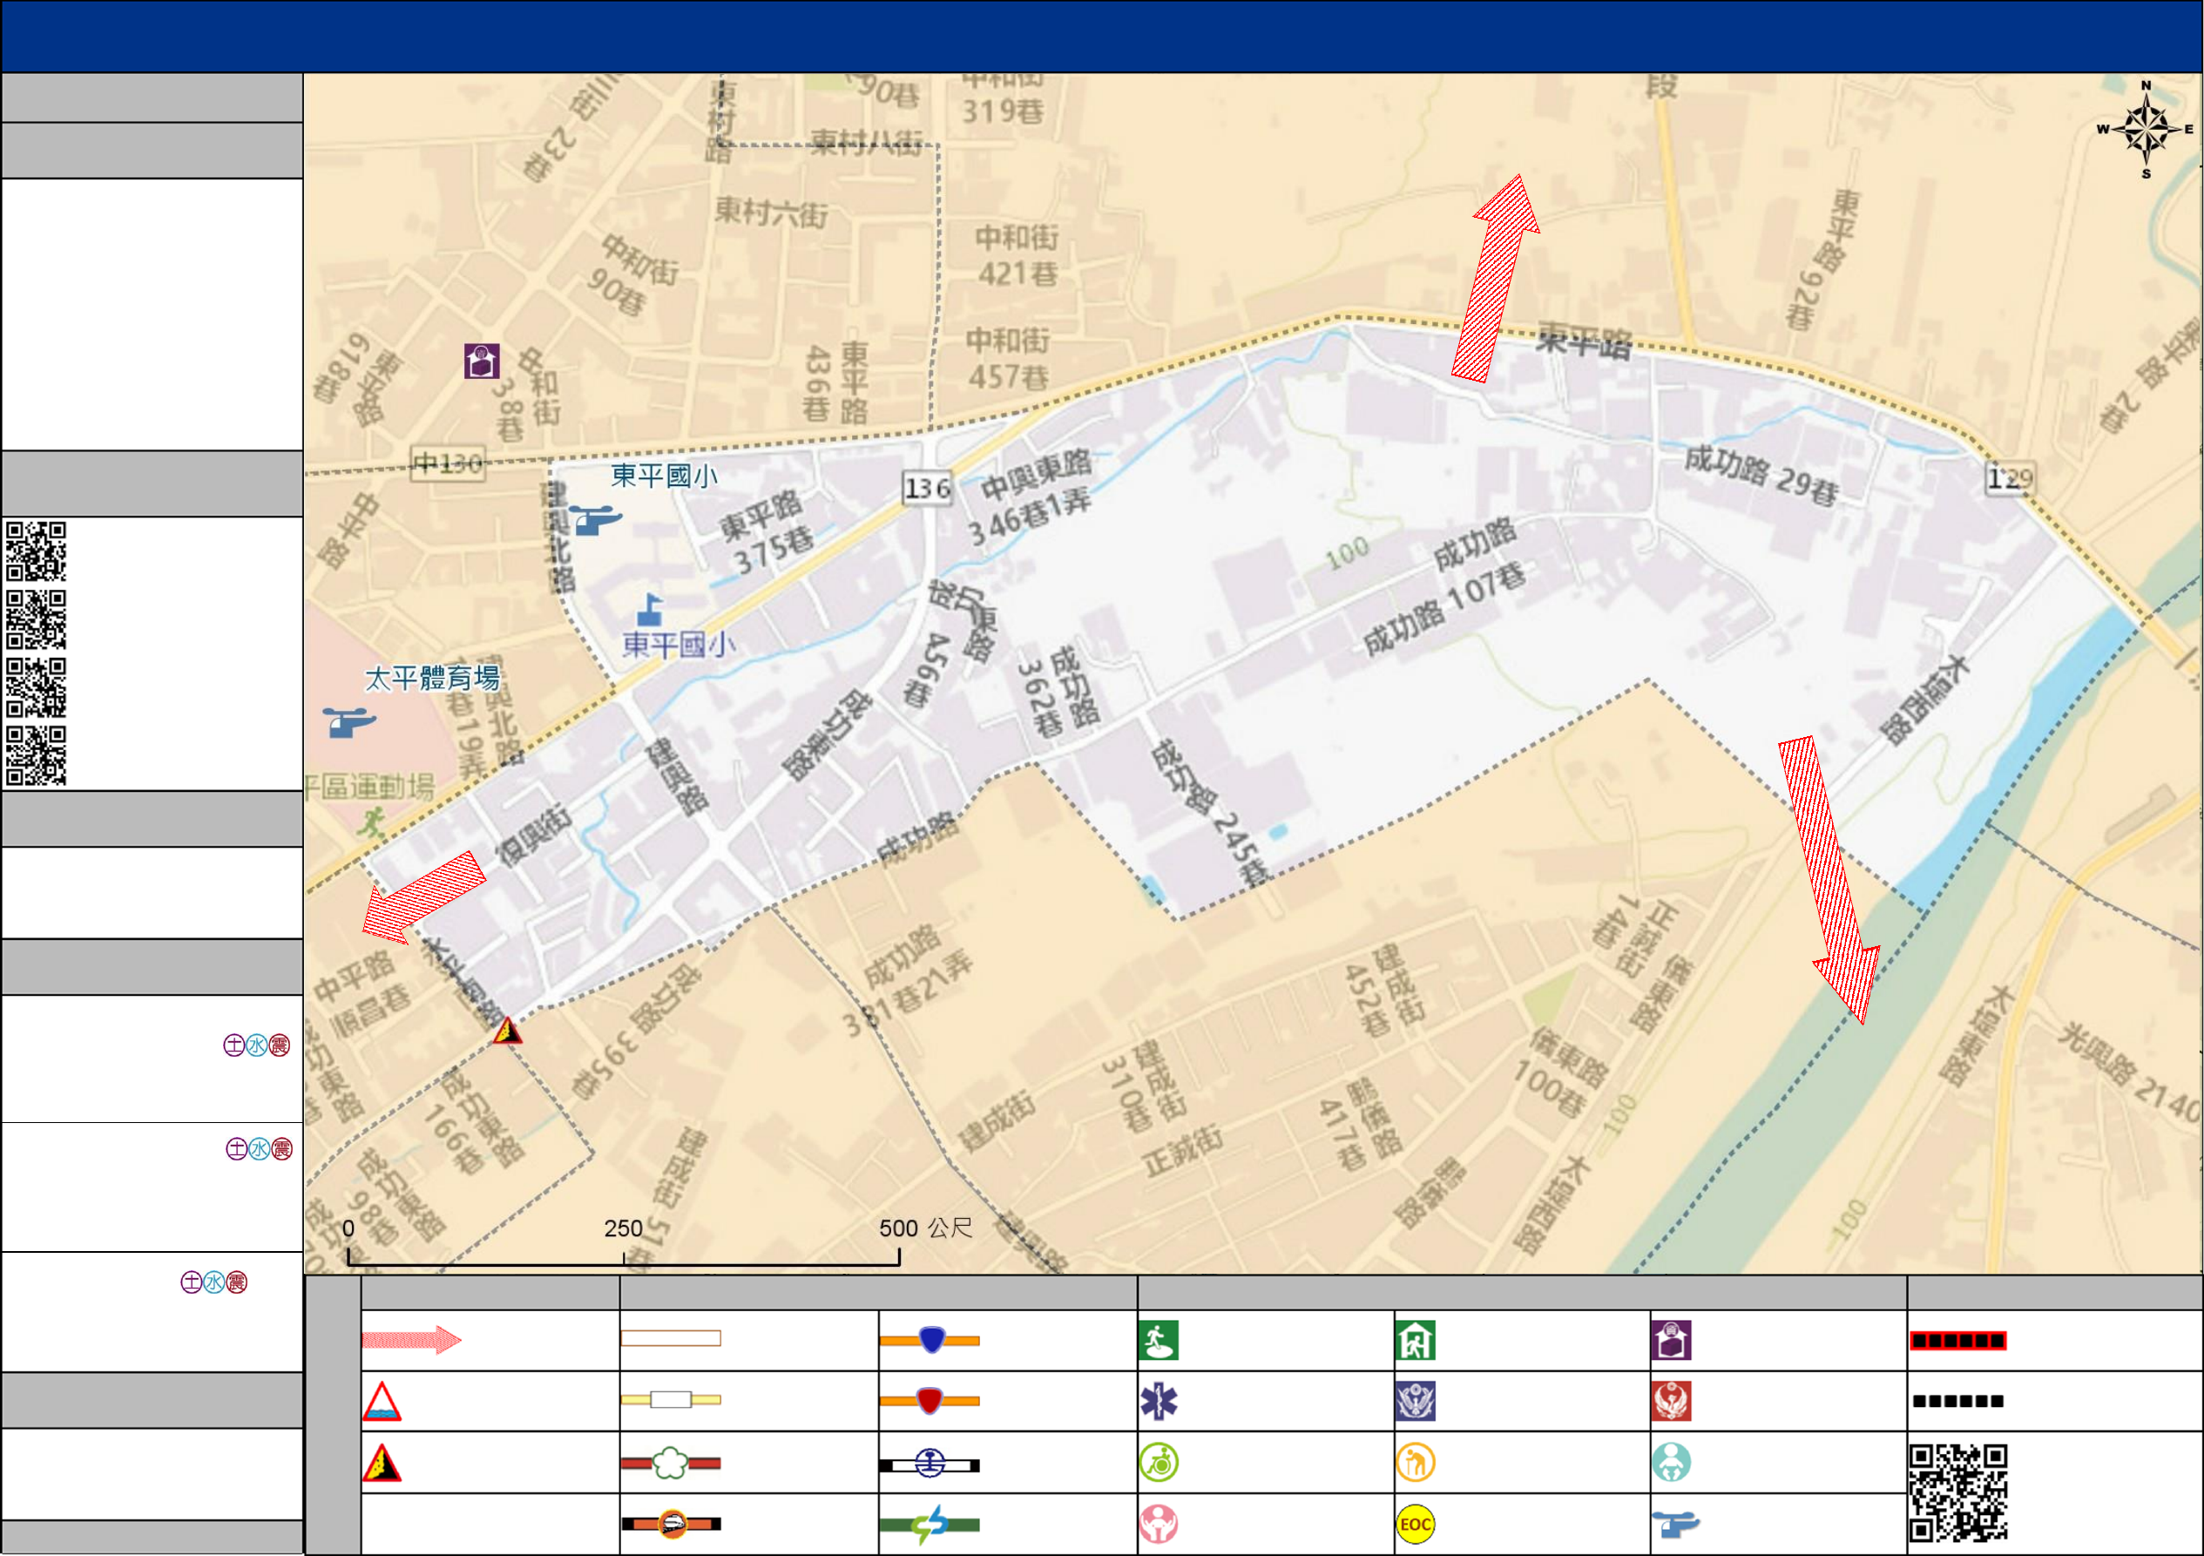
Task: Click the orange elderly person icon in legend
Action: (1416, 1463)
